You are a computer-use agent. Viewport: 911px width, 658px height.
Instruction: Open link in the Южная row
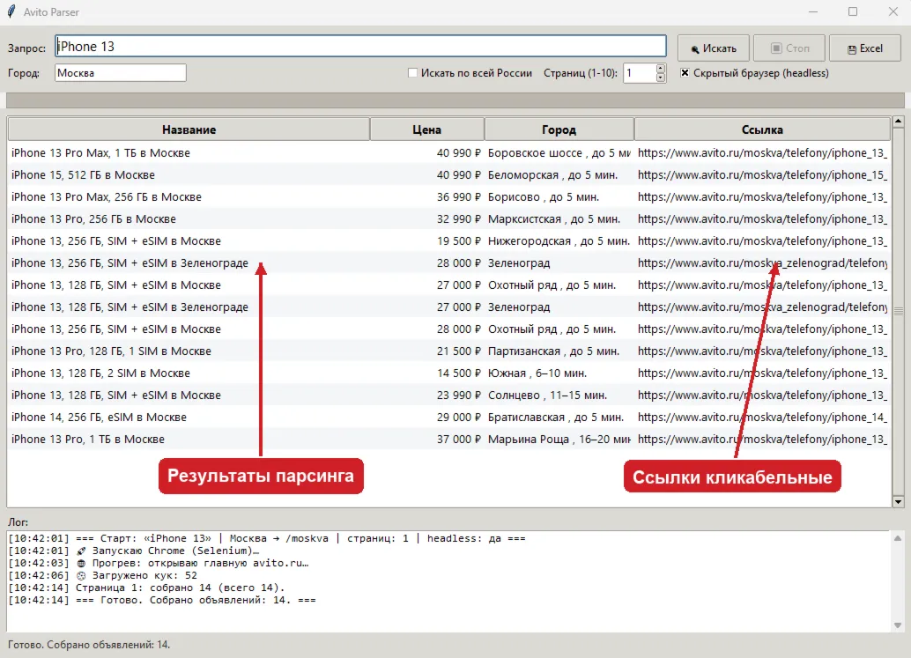coord(762,373)
